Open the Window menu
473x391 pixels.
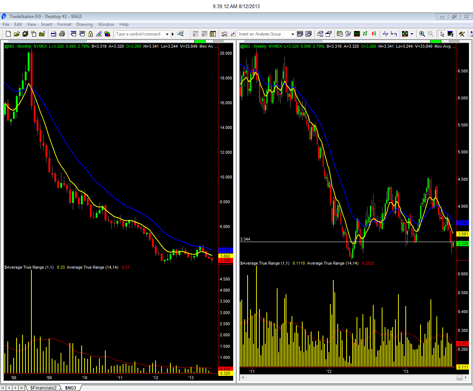(x=106, y=24)
